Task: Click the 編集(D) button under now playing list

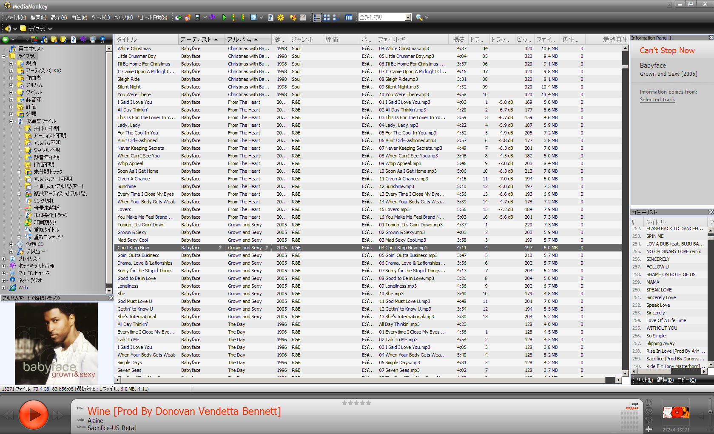Action: [665, 380]
